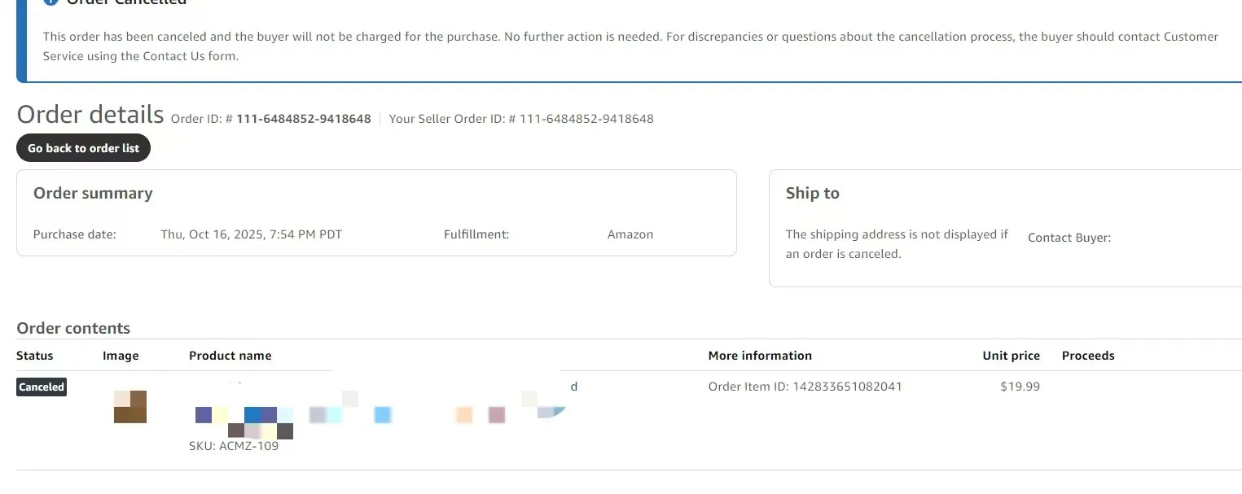1242x494 pixels.
Task: Click the More information column header
Action: (760, 356)
